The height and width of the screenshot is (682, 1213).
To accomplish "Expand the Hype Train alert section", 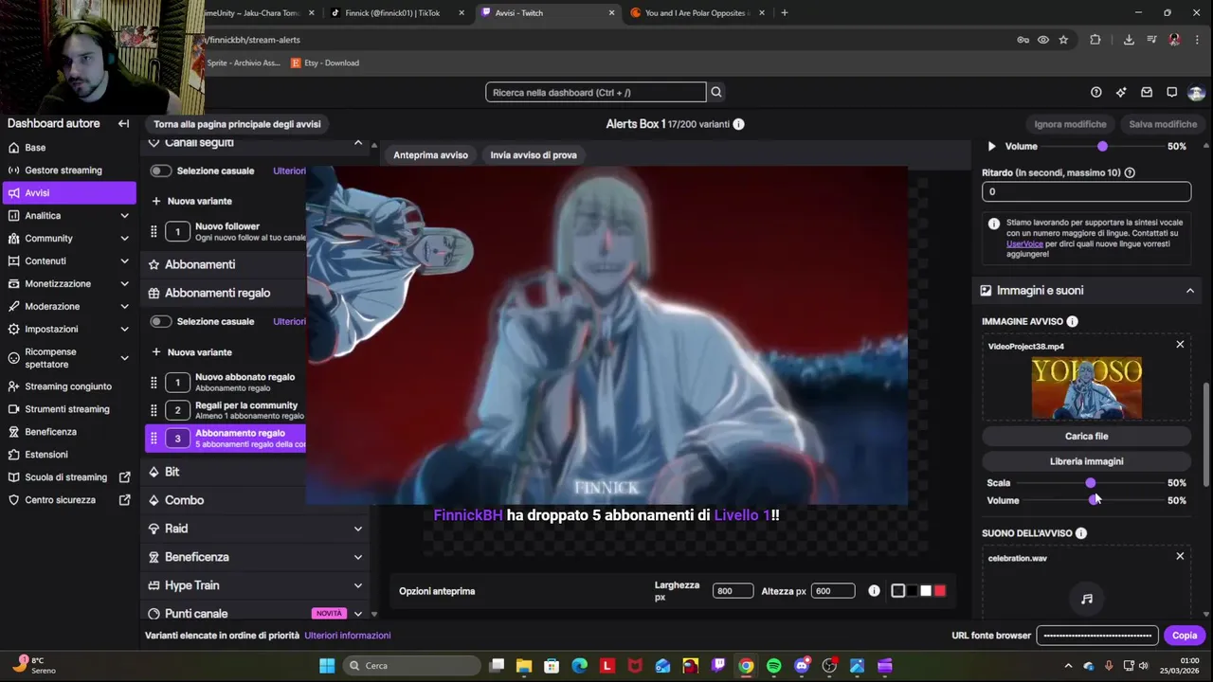I will [x=358, y=585].
